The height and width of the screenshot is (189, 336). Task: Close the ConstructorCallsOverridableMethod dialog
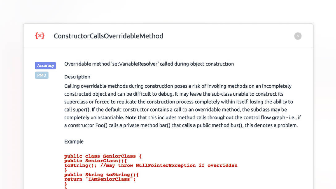(298, 36)
